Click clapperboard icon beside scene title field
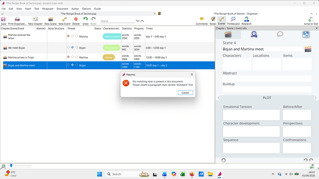This screenshot has width=319, height=179. click(308, 49)
